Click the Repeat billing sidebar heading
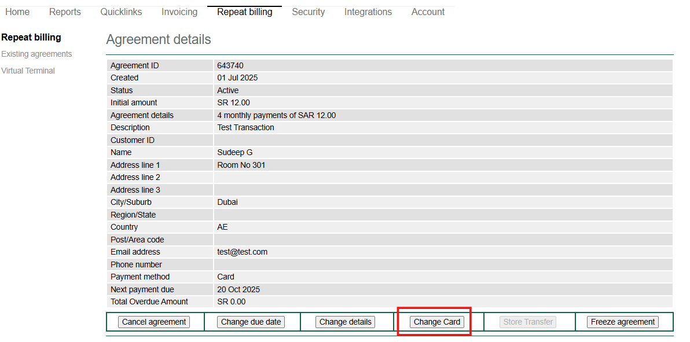Image resolution: width=690 pixels, height=342 pixels. click(31, 38)
